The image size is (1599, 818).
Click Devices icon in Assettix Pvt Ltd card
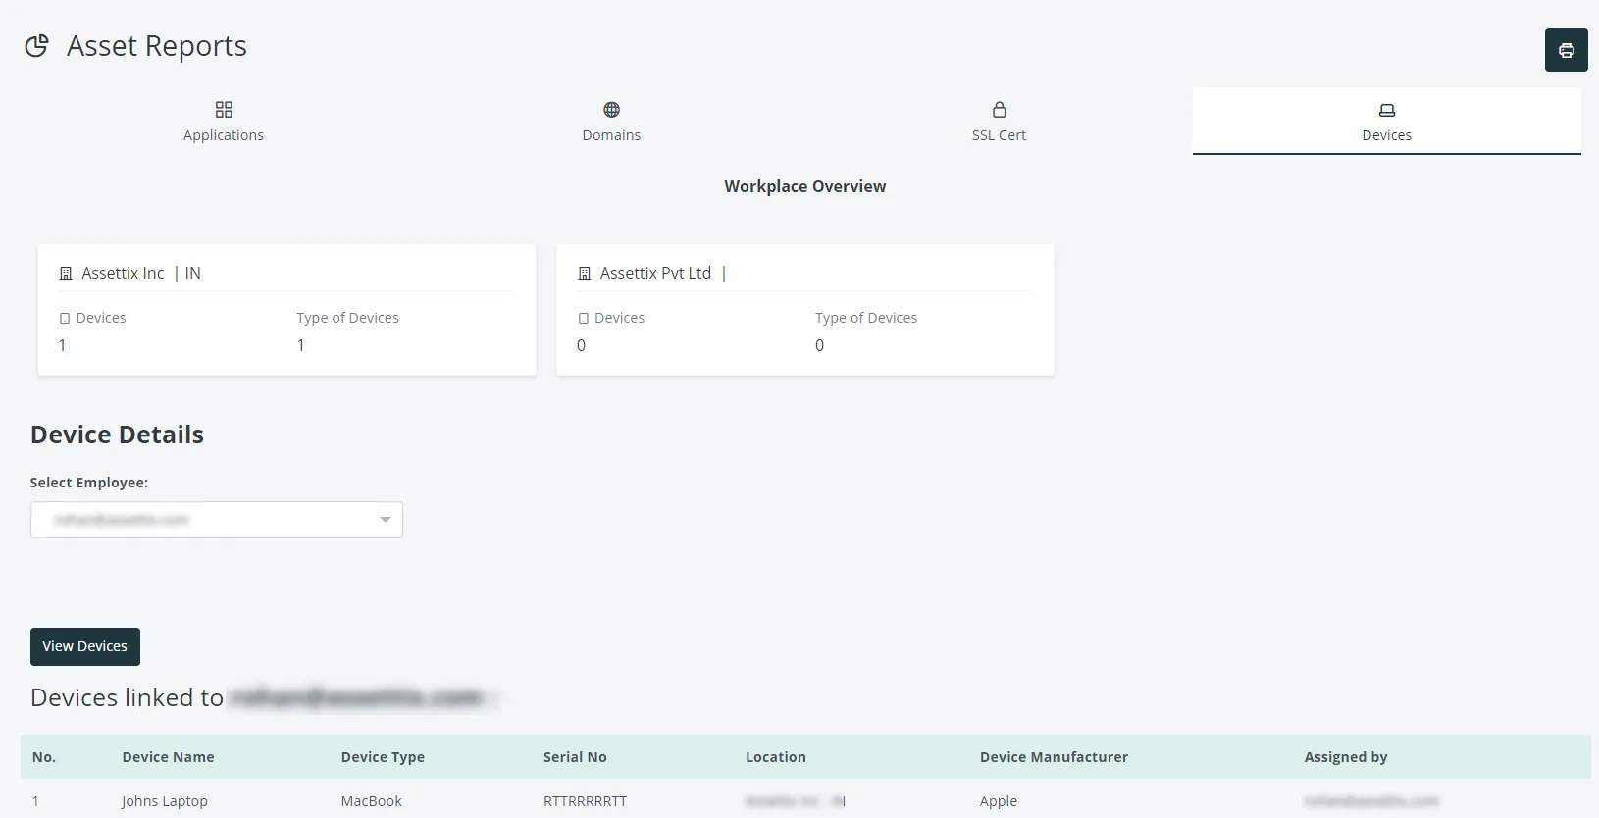tap(584, 319)
